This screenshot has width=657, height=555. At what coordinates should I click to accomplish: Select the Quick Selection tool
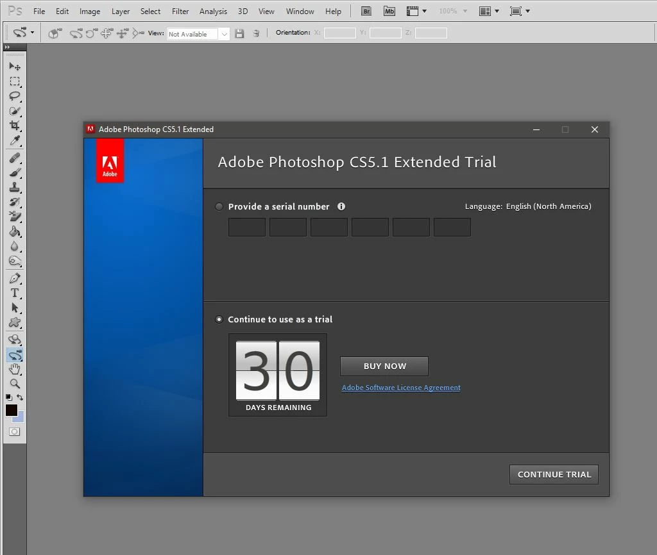pos(15,111)
